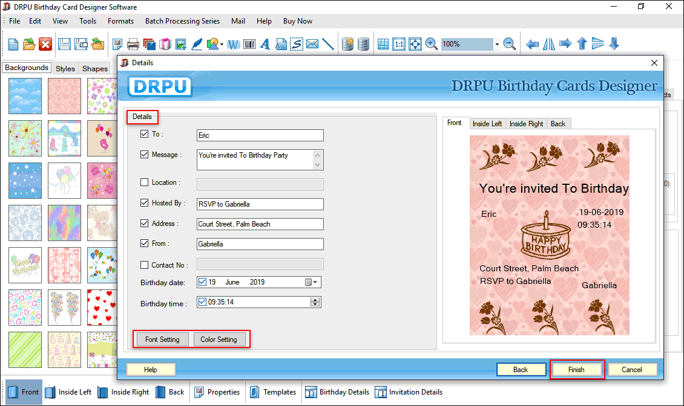Screen dimensions: 684x406
Task: Select the Text tool letter A icon
Action: pos(265,44)
